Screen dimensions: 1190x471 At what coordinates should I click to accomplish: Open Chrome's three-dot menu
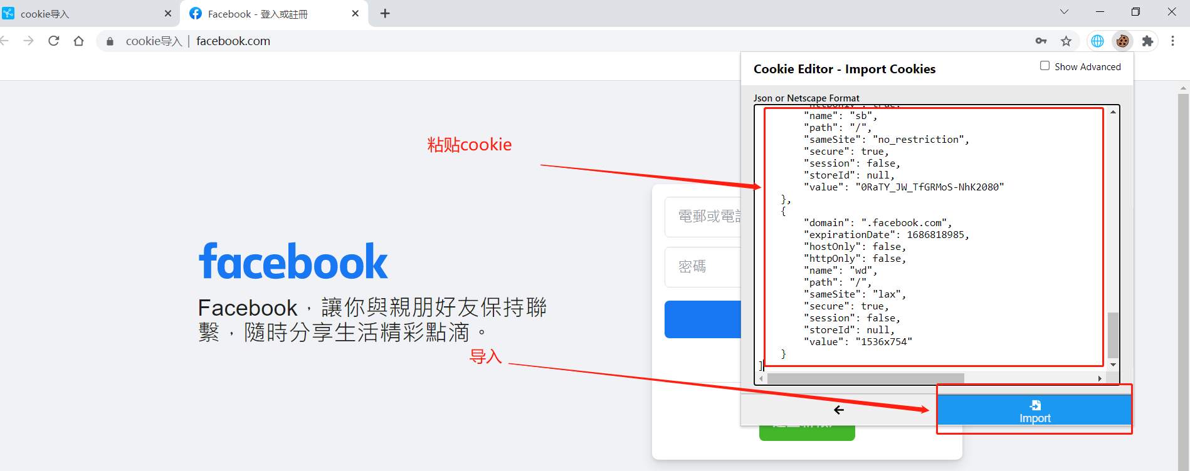tap(1172, 41)
